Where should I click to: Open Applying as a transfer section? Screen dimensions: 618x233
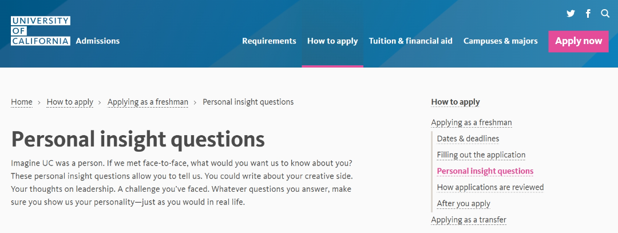pyautogui.click(x=469, y=220)
